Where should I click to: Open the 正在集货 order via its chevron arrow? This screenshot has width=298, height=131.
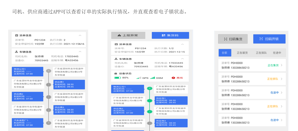click(x=282, y=65)
